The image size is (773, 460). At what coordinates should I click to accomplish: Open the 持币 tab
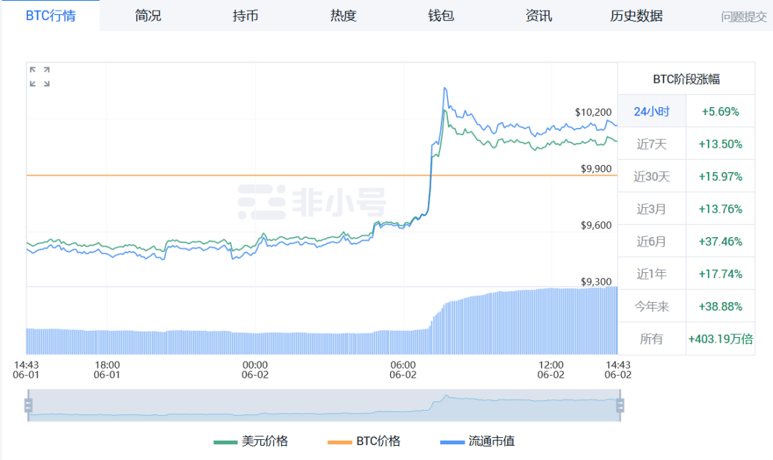(245, 16)
